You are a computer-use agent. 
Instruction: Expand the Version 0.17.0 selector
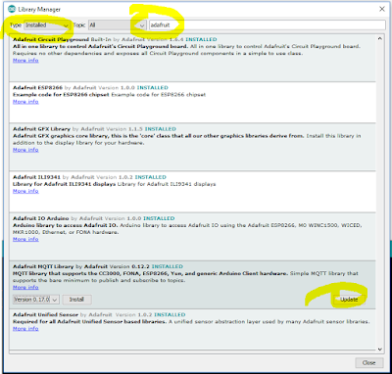[36, 300]
